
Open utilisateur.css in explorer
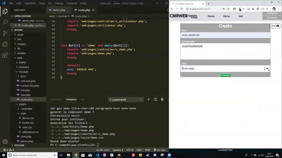pos(30,132)
